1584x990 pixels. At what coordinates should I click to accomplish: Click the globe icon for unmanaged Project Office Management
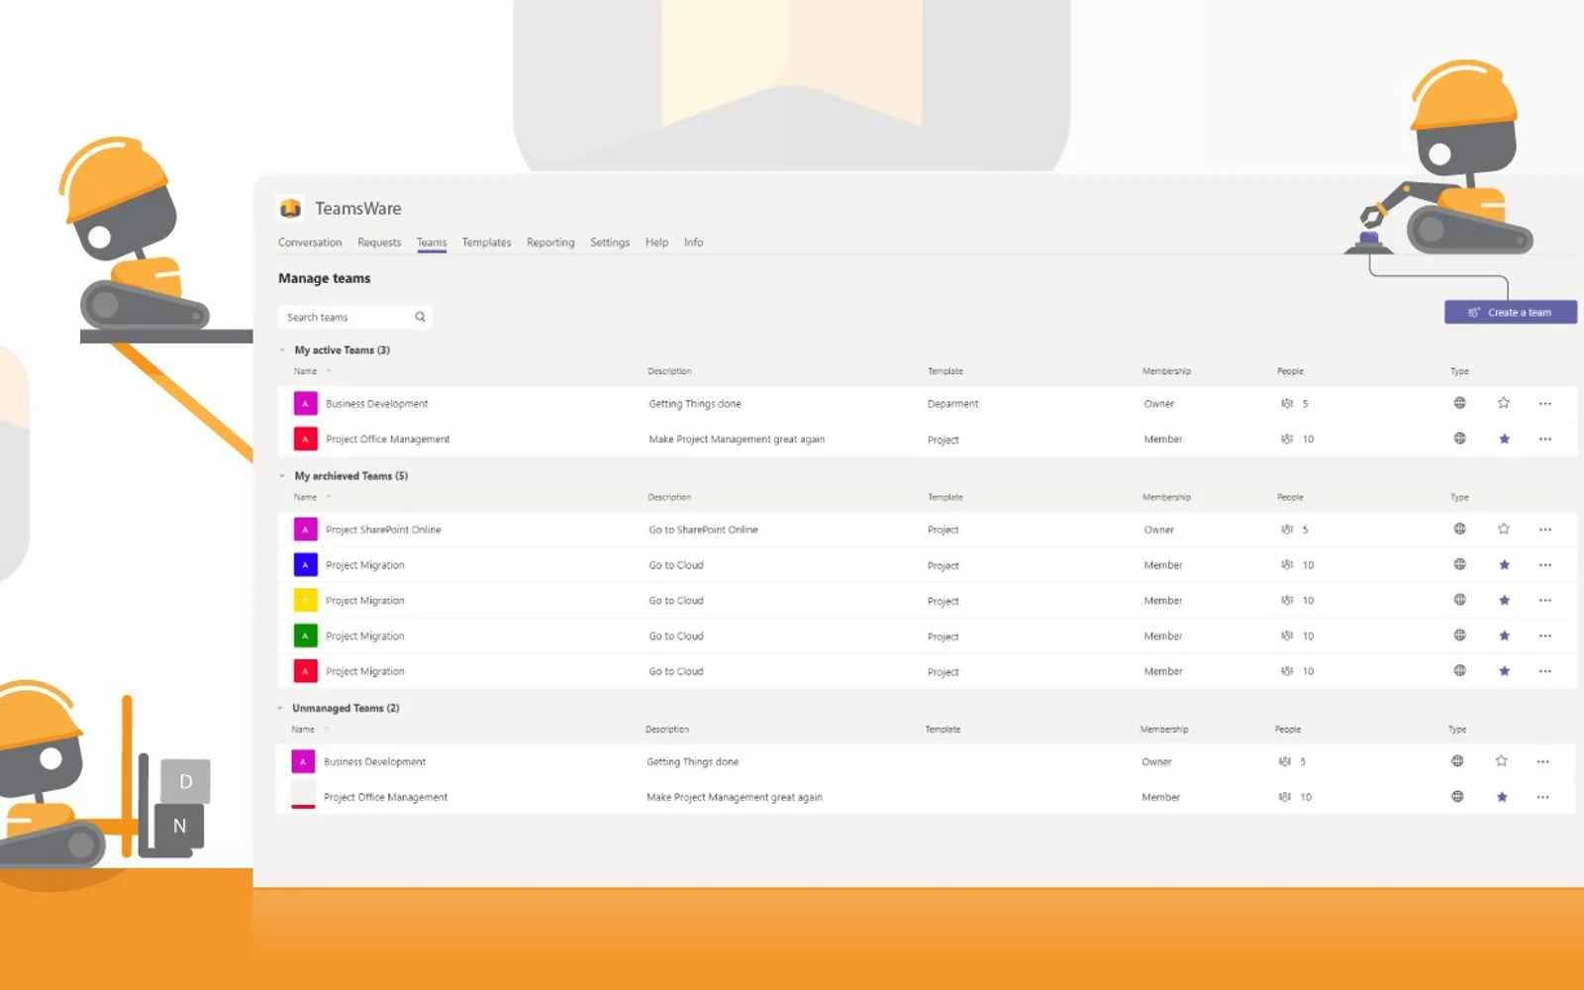coord(1457,796)
